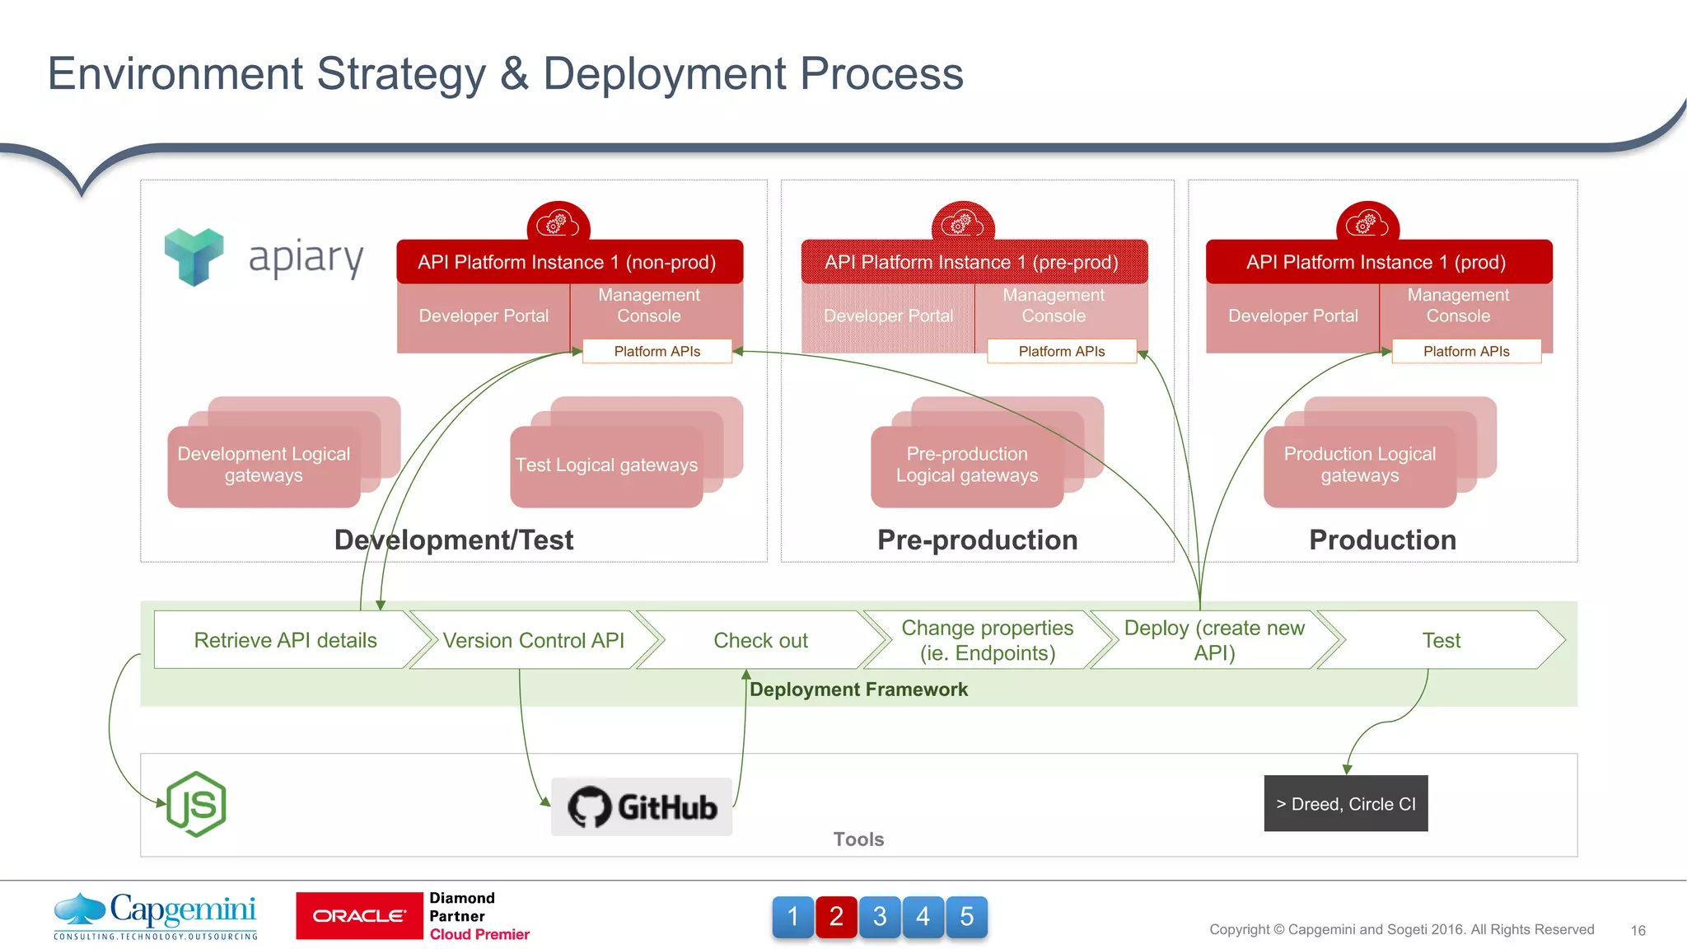
Task: Select section tab number 1
Action: tap(793, 916)
